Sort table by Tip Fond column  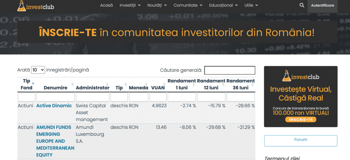[x=27, y=84]
